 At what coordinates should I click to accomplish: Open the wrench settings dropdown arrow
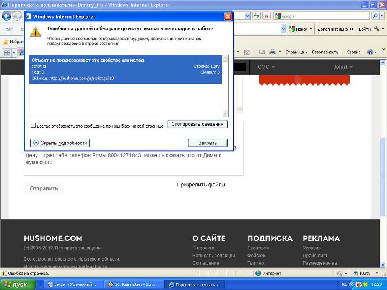pos(383,29)
